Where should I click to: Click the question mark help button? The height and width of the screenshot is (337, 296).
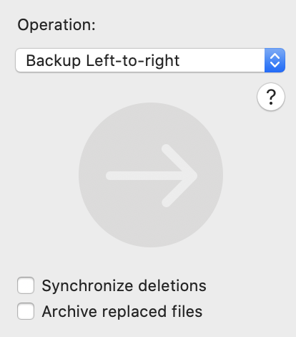click(x=271, y=97)
